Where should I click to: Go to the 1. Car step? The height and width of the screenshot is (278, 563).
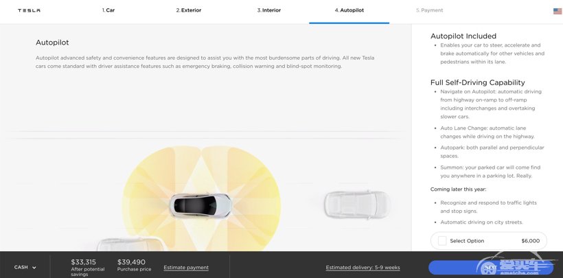pyautogui.click(x=108, y=10)
